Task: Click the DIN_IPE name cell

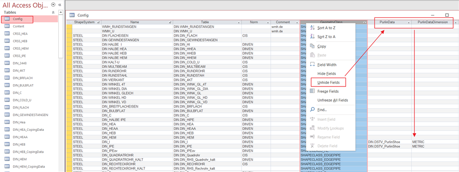Action: pyautogui.click(x=137, y=146)
